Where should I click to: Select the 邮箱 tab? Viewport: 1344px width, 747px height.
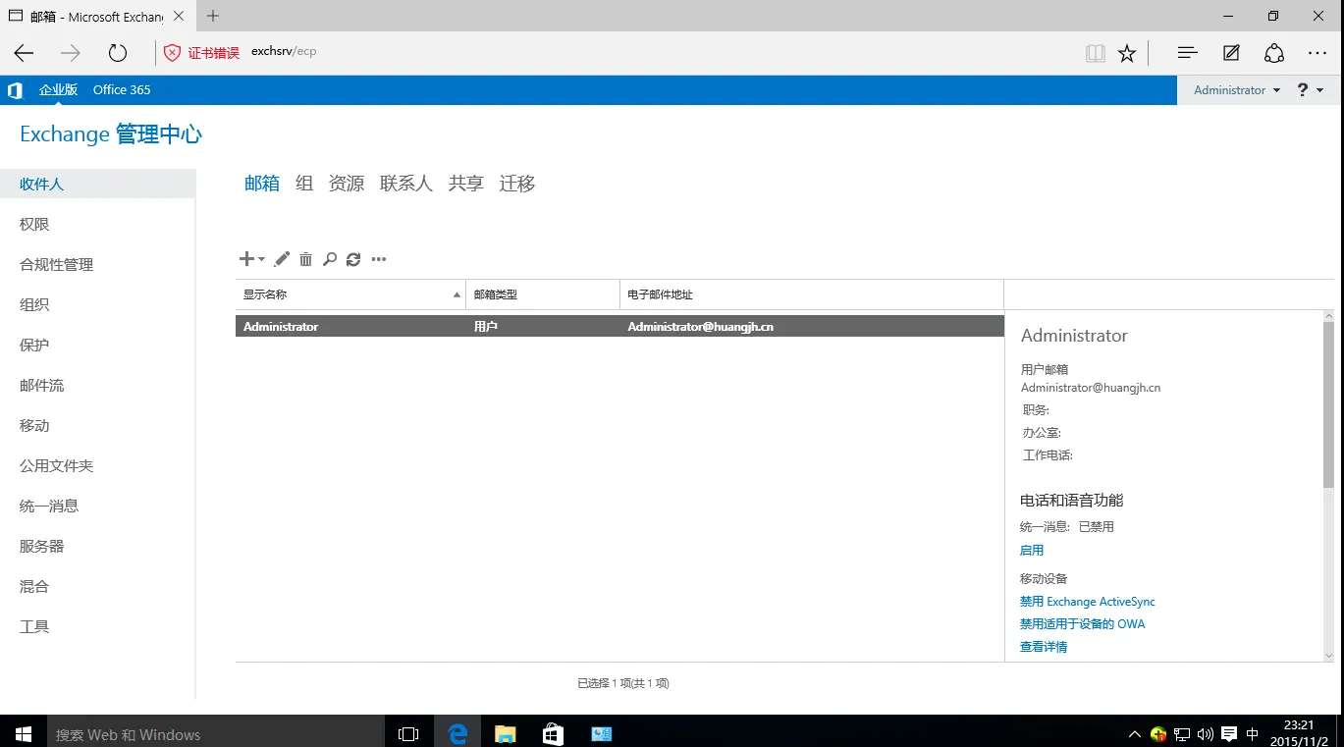262,184
